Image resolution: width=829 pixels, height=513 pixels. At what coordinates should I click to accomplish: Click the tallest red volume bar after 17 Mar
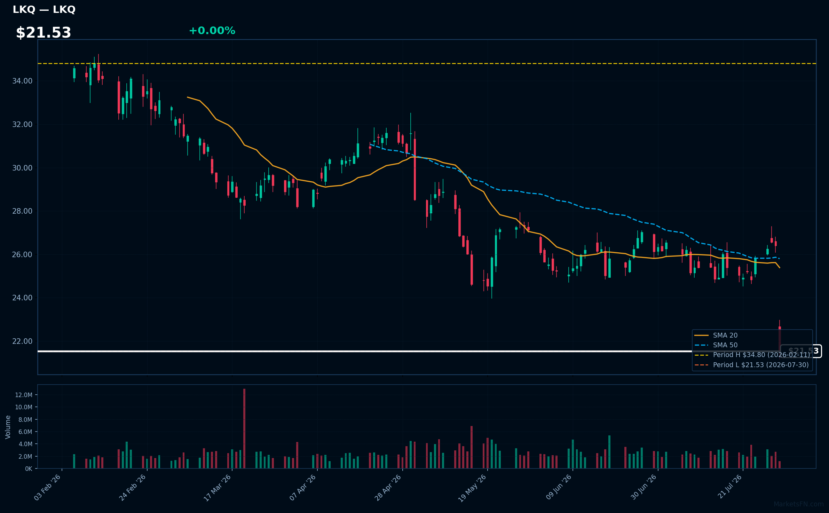coord(244,428)
